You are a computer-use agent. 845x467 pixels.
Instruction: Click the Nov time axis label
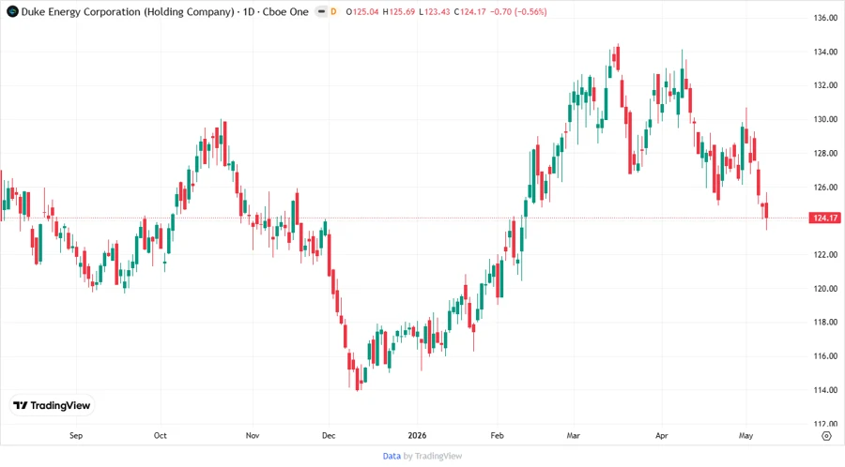point(253,435)
